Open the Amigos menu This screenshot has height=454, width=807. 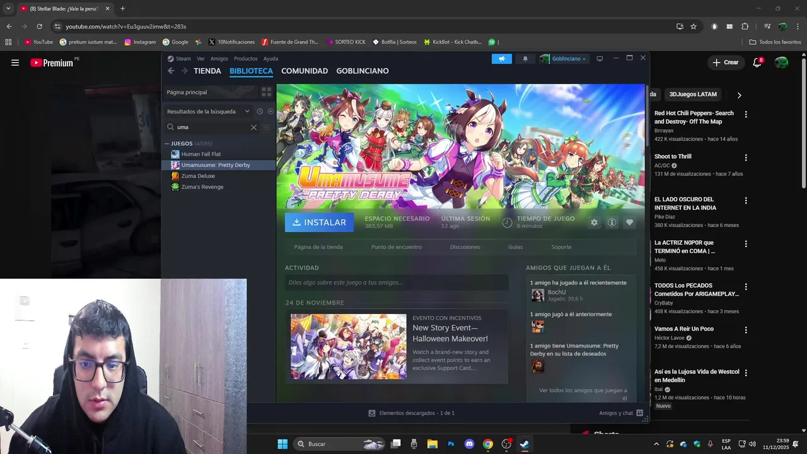point(219,59)
